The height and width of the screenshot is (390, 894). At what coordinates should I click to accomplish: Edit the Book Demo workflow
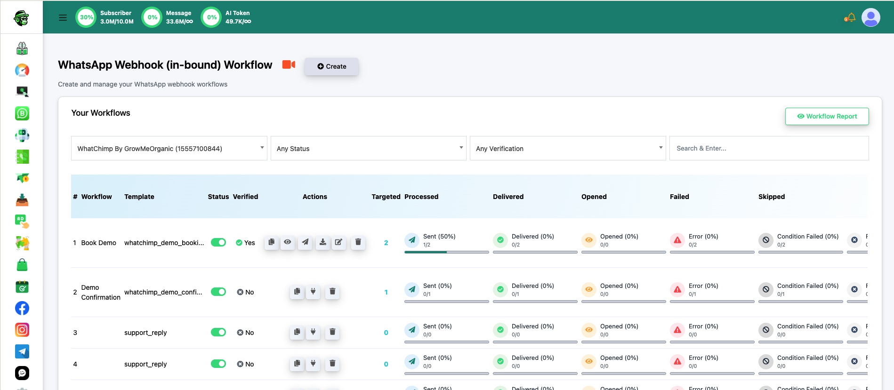338,242
